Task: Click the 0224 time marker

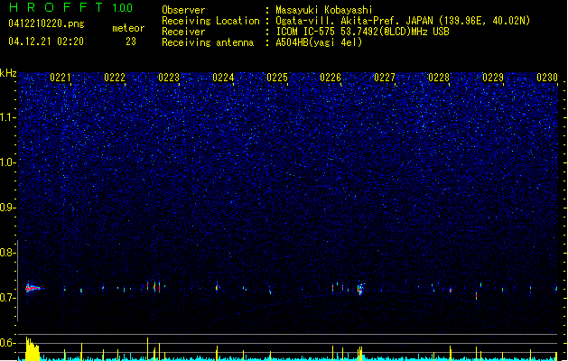Action: (223, 78)
